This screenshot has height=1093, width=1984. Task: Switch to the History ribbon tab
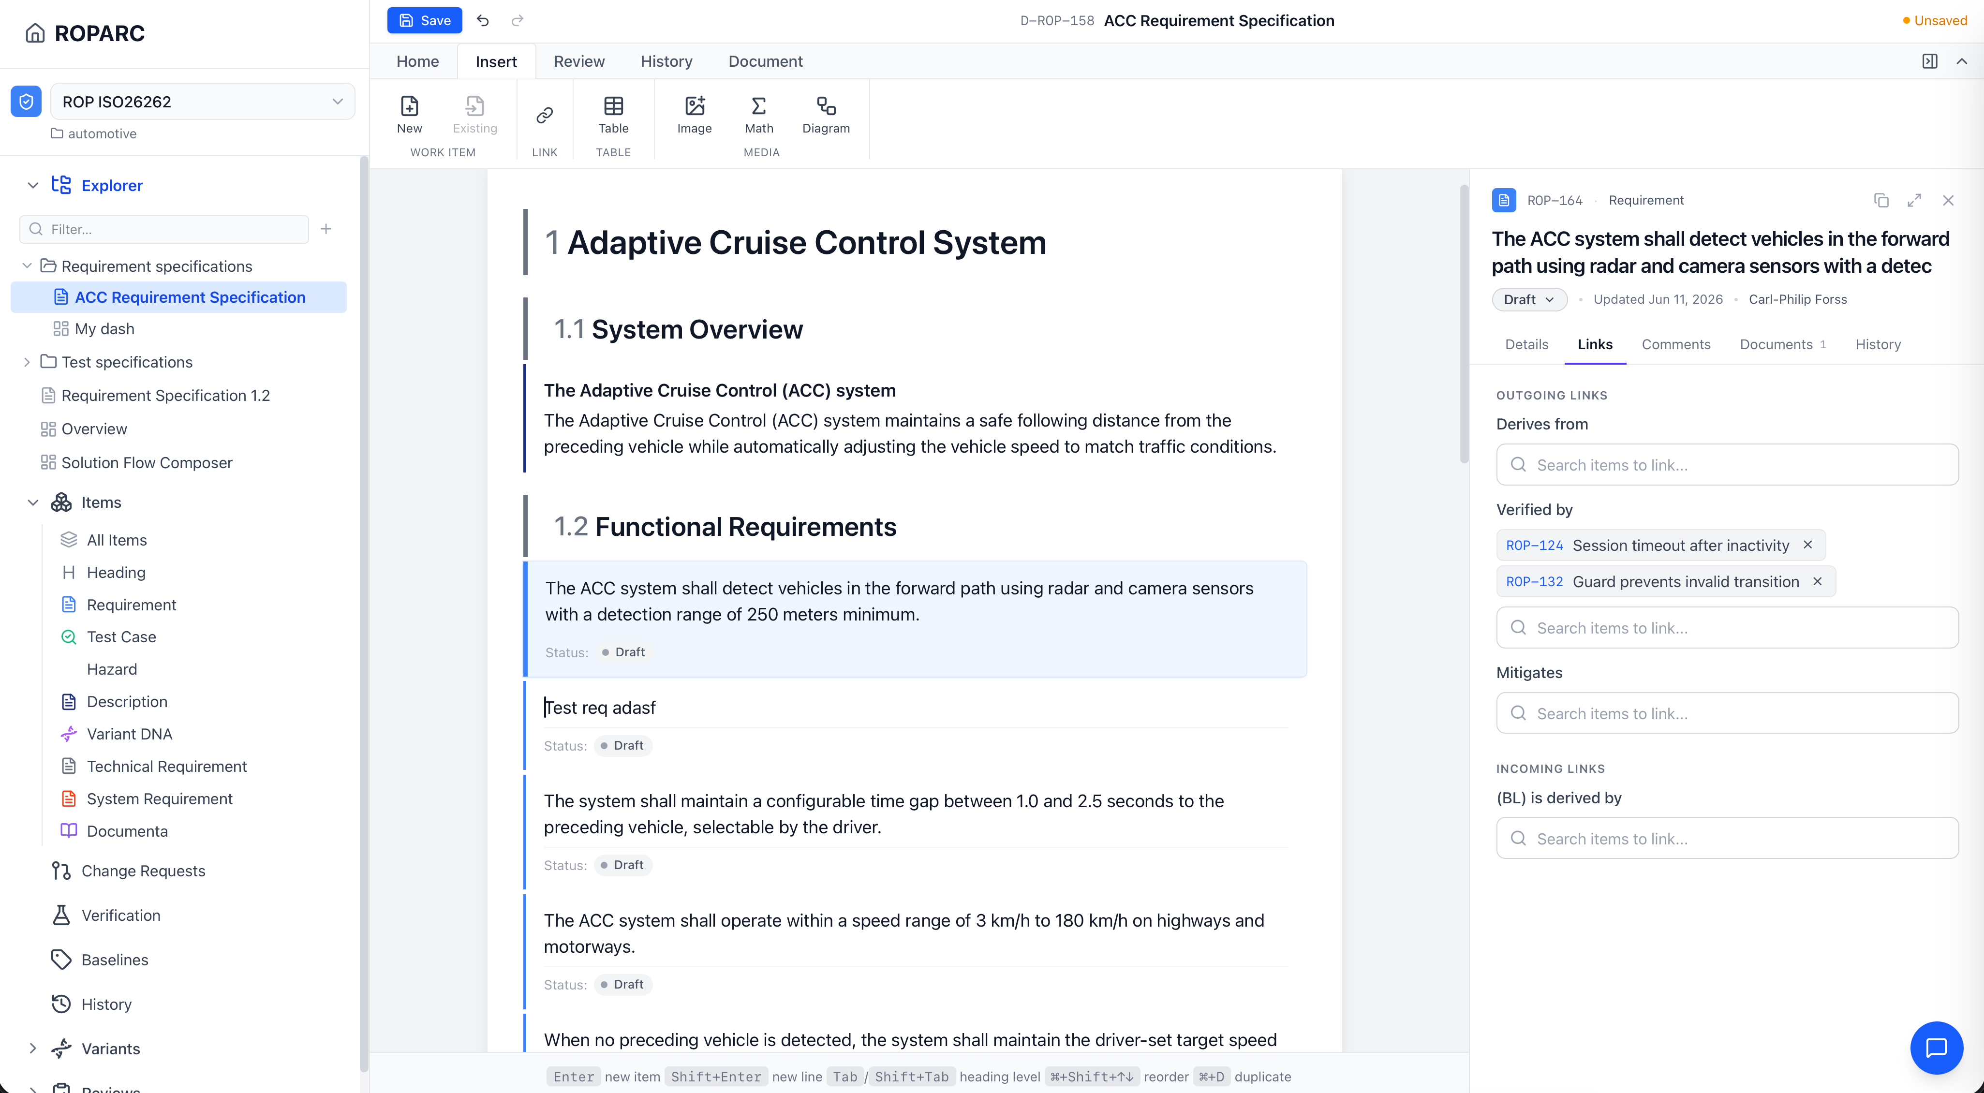pos(666,61)
